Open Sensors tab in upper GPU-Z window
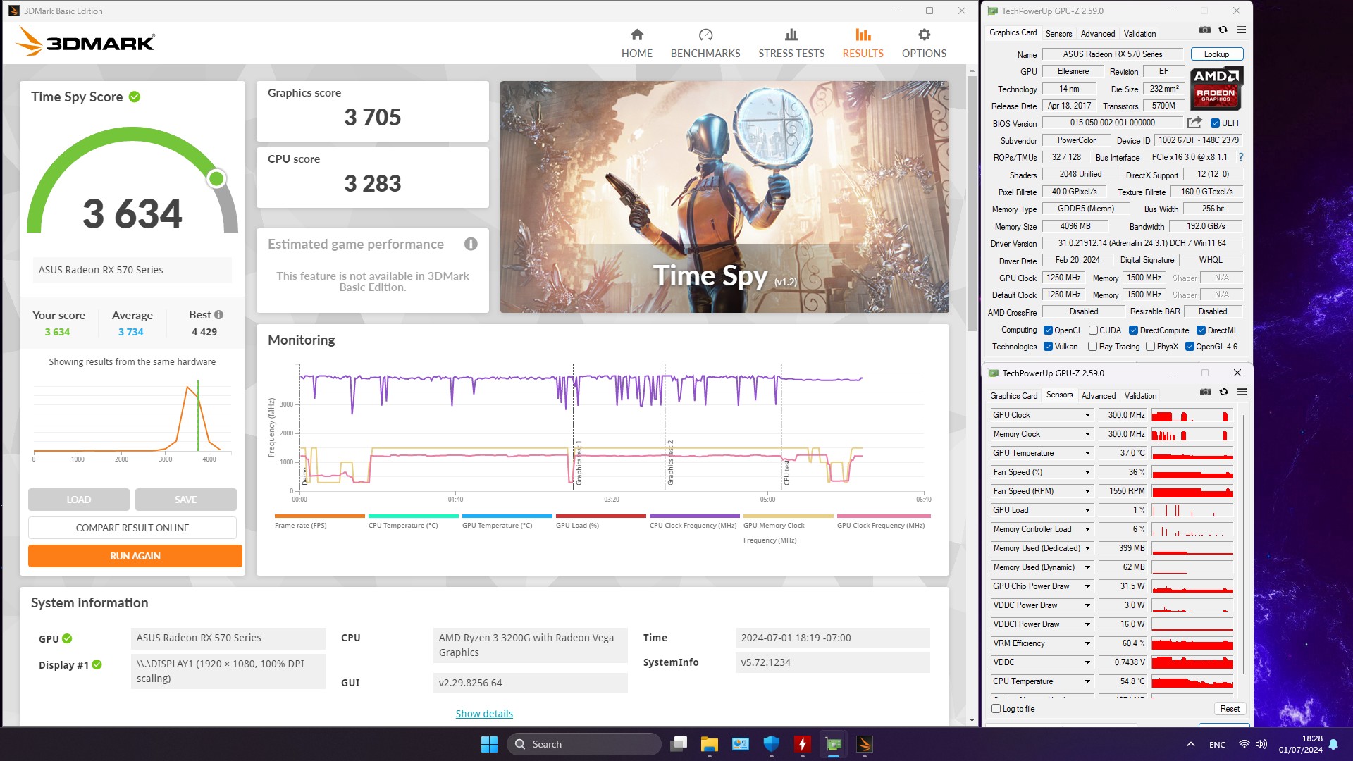Image resolution: width=1353 pixels, height=761 pixels. coord(1058,34)
